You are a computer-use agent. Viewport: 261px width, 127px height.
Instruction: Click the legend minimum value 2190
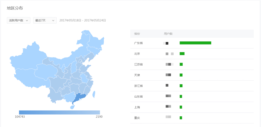tap(99, 117)
